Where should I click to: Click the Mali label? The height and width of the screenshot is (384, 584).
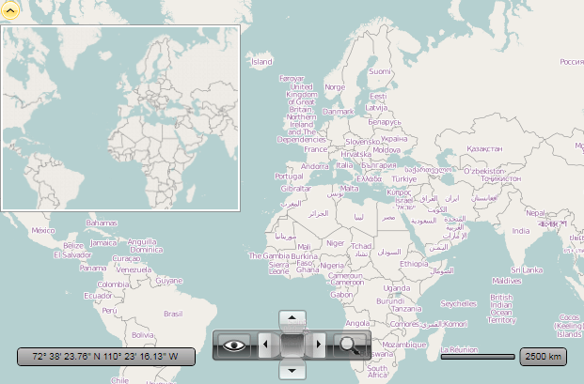(304, 247)
